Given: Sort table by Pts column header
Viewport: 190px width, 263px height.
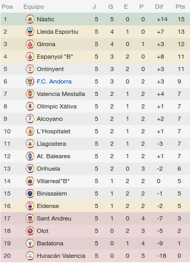Looking at the screenshot, I should [x=180, y=7].
